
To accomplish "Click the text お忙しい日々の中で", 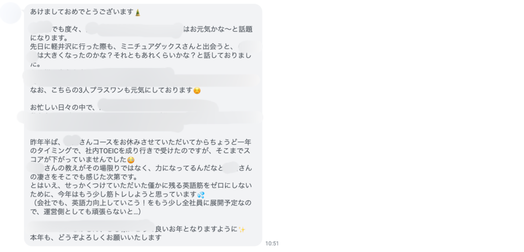I will coord(64,107).
